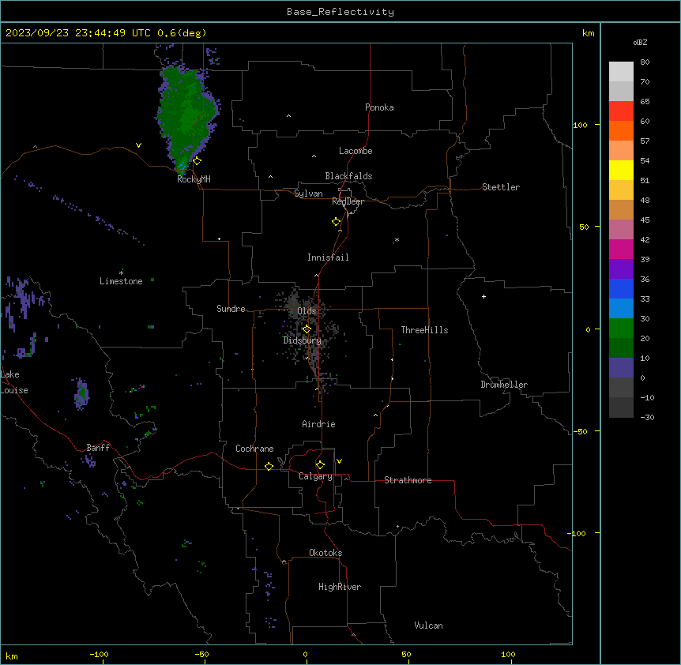Click the Olds town label
This screenshot has width=681, height=665.
[x=307, y=311]
